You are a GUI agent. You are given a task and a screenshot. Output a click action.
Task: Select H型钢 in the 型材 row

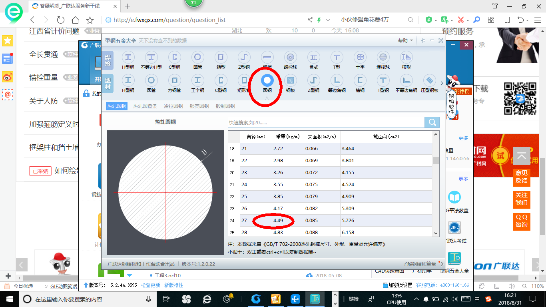(128, 84)
